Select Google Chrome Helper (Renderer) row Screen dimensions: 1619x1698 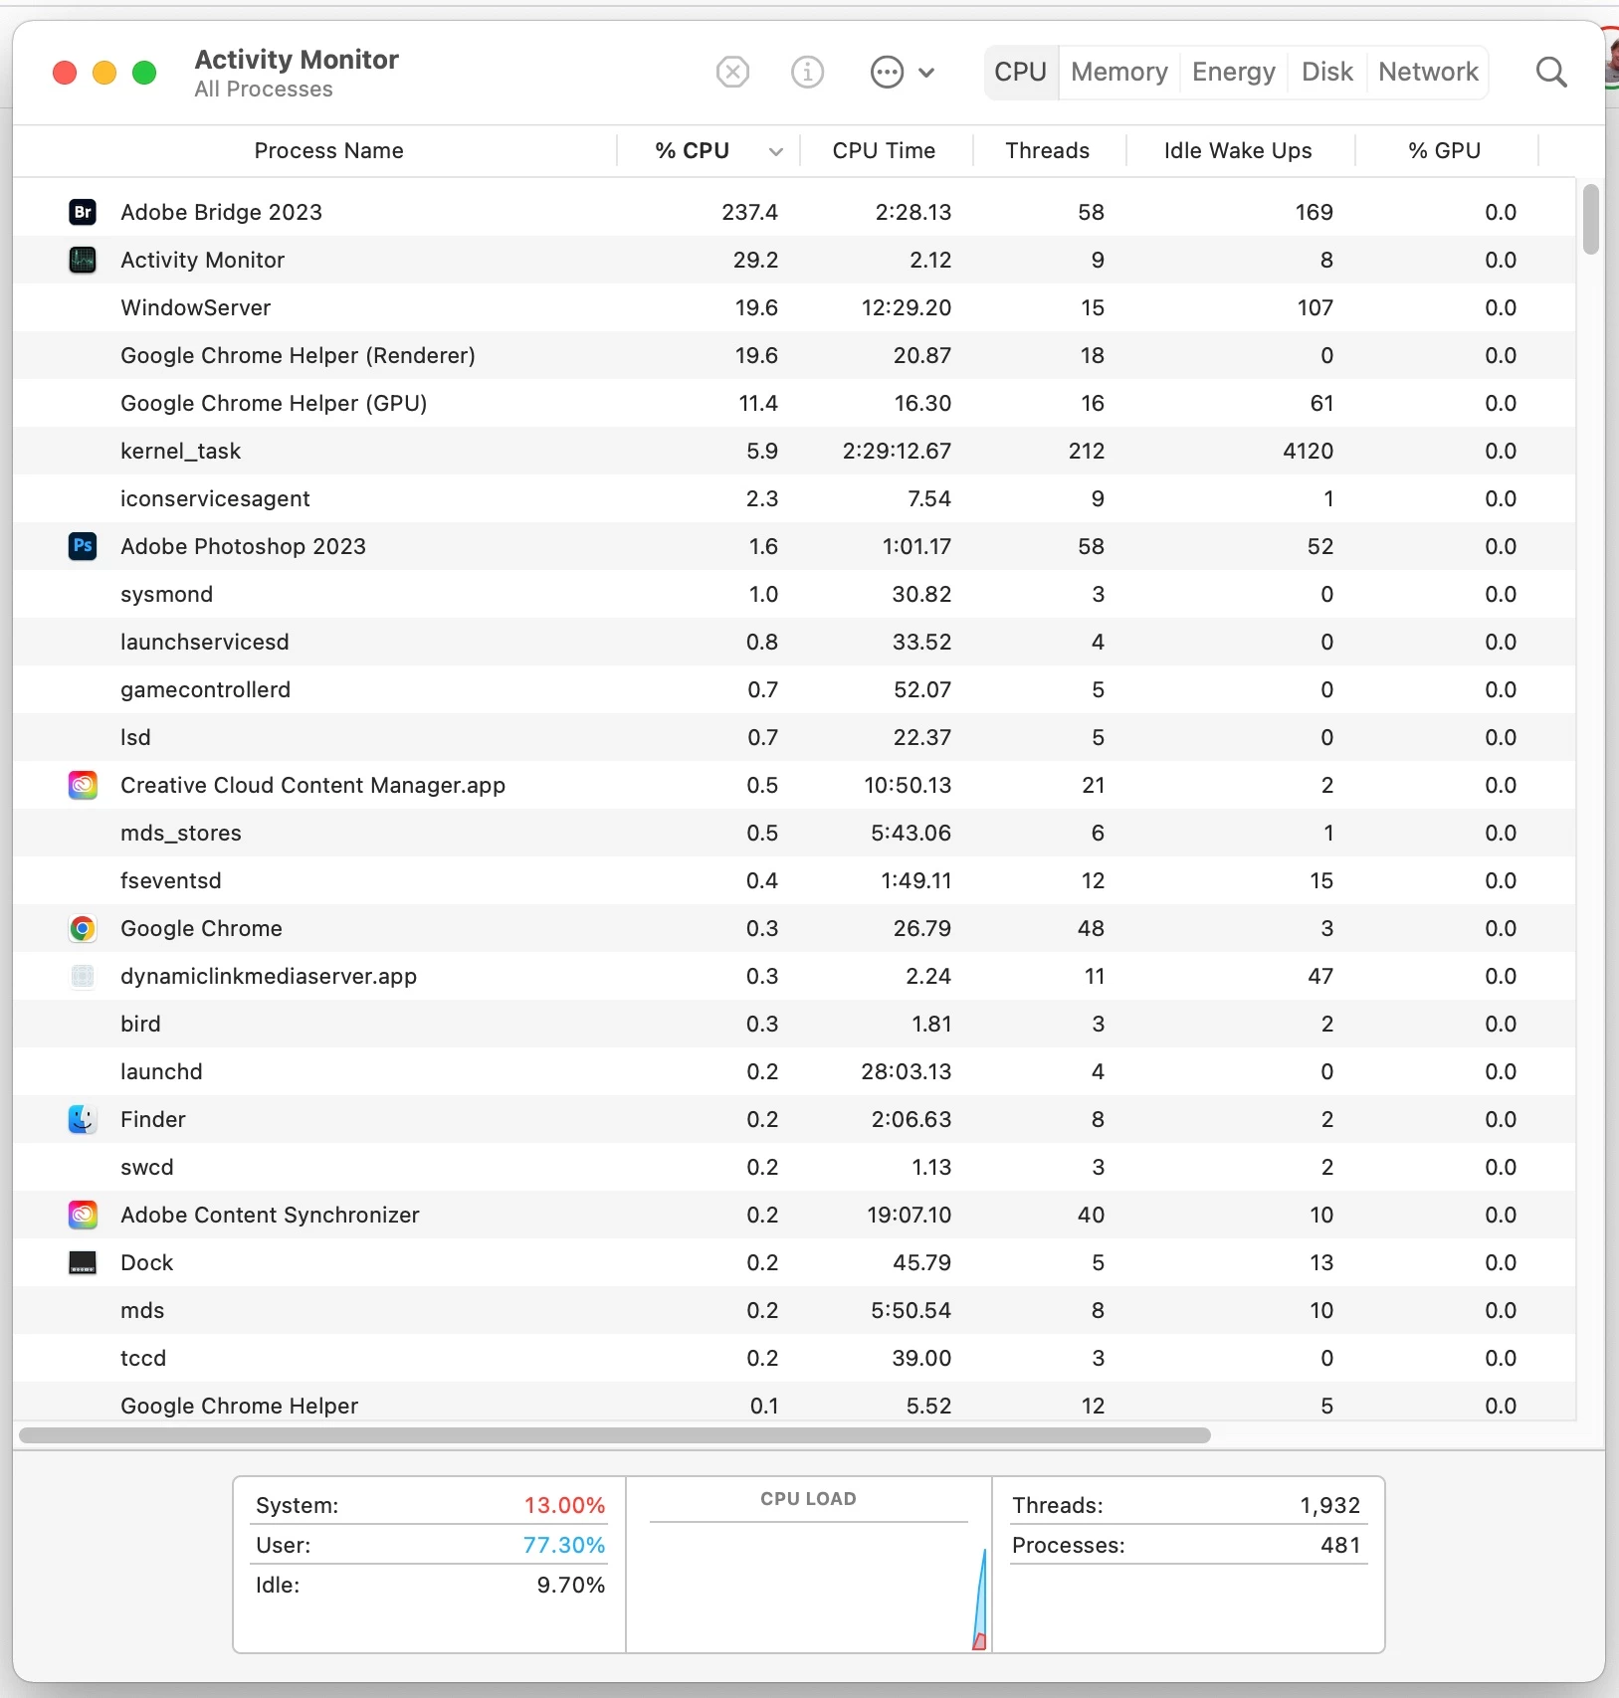click(x=794, y=355)
